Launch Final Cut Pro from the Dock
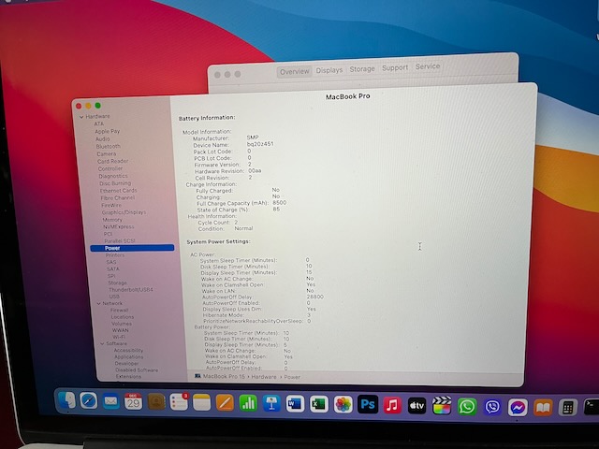Screen dimensions: 599x449 442,406
